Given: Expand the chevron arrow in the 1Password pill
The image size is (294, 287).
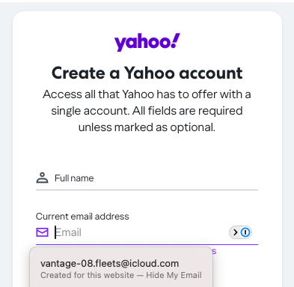Looking at the screenshot, I should [x=235, y=232].
